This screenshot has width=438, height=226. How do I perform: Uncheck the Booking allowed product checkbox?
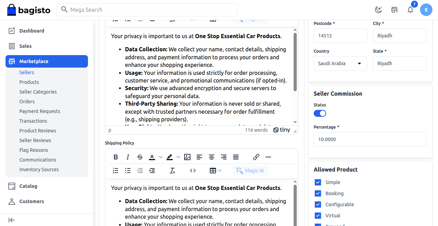(318, 193)
